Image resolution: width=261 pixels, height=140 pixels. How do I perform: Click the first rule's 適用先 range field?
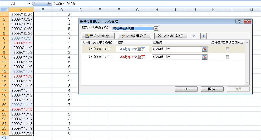coord(176,49)
